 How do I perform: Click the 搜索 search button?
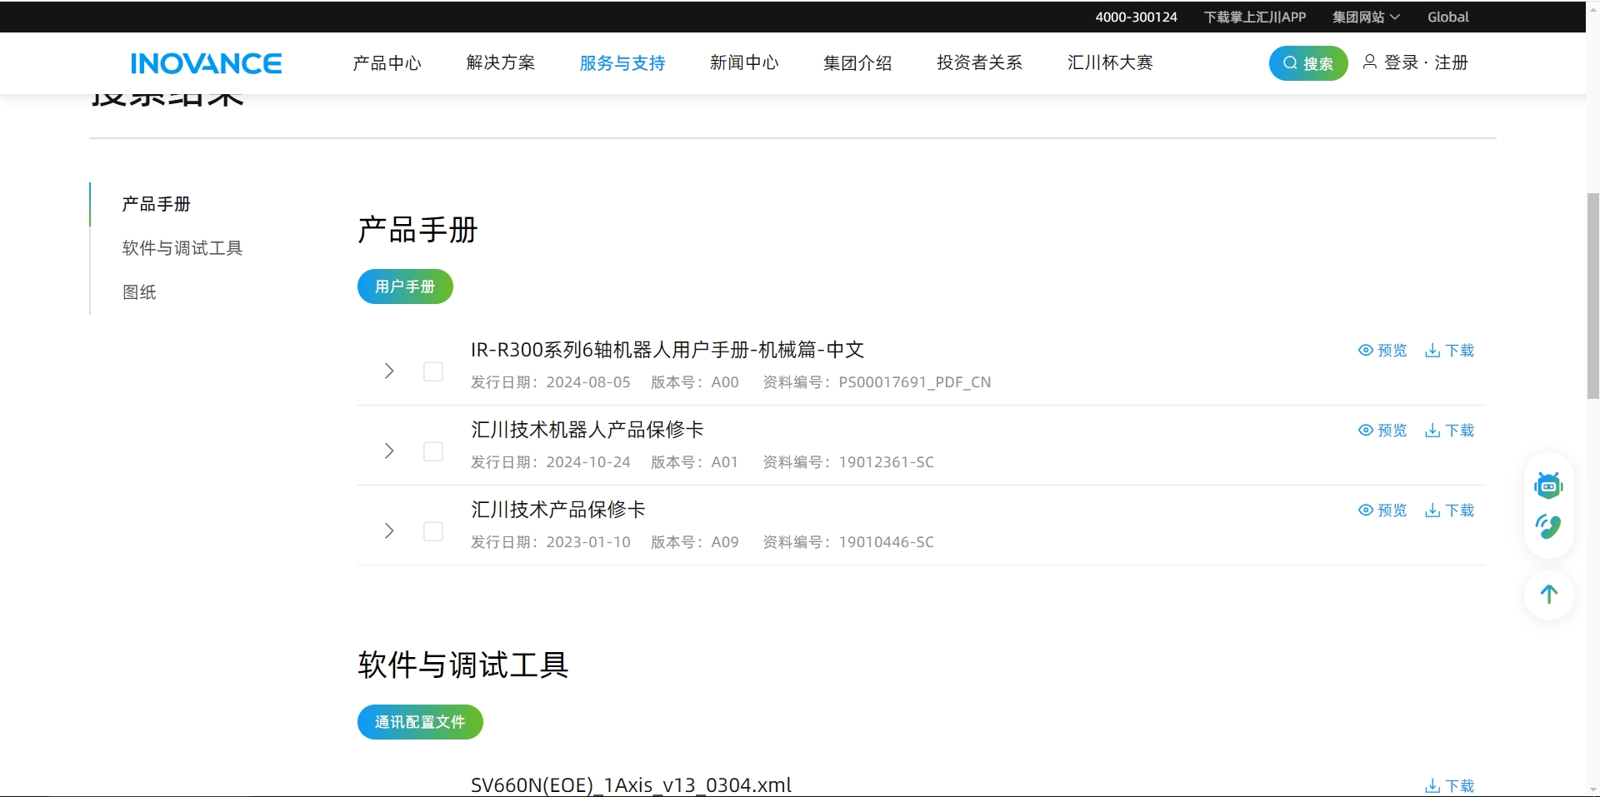[x=1307, y=63]
